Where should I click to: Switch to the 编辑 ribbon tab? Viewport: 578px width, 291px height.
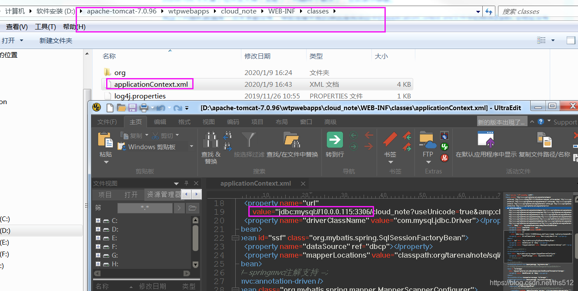(160, 122)
